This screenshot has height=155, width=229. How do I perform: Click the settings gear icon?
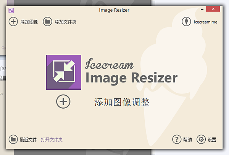pos(201,139)
